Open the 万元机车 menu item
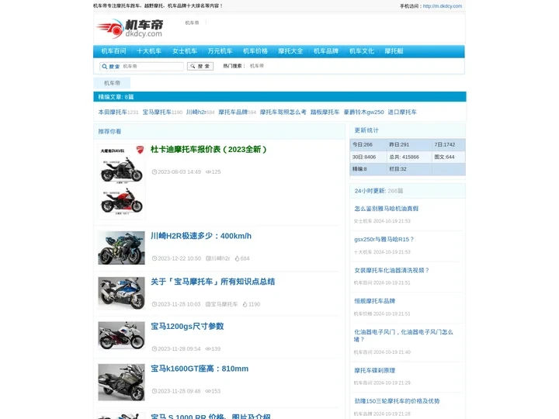The image size is (559, 419). (x=220, y=51)
